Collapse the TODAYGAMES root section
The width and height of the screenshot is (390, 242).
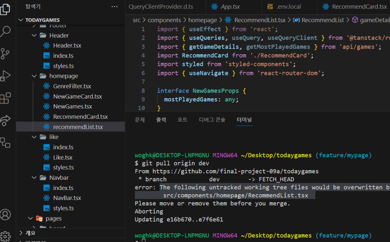[x=21, y=20]
